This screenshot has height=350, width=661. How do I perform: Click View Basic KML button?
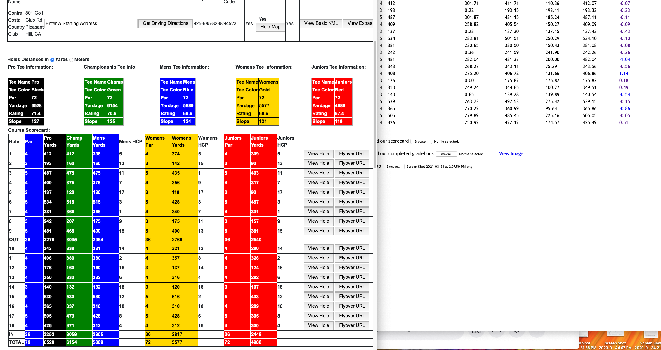[x=321, y=23]
